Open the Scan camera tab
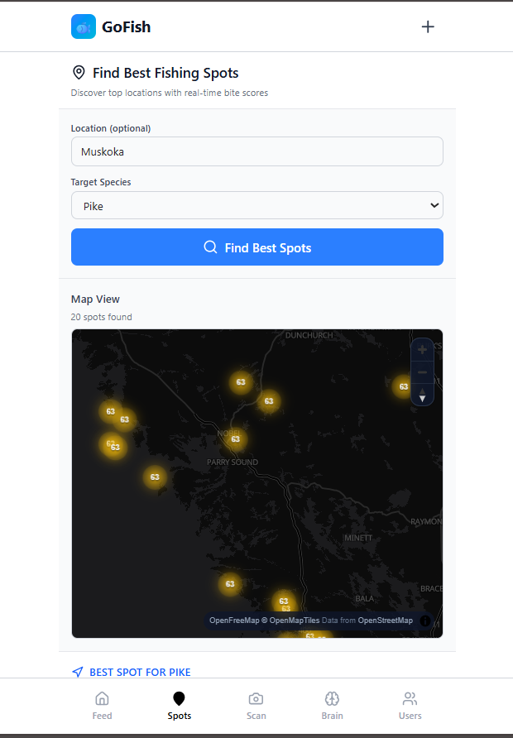 pos(256,706)
